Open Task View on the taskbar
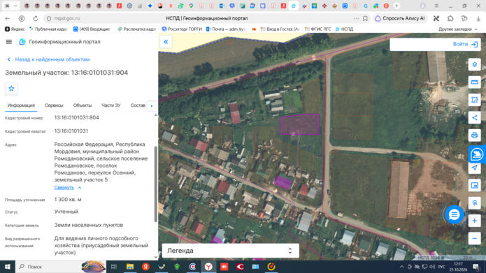This screenshot has height=273, width=486. tap(114, 267)
